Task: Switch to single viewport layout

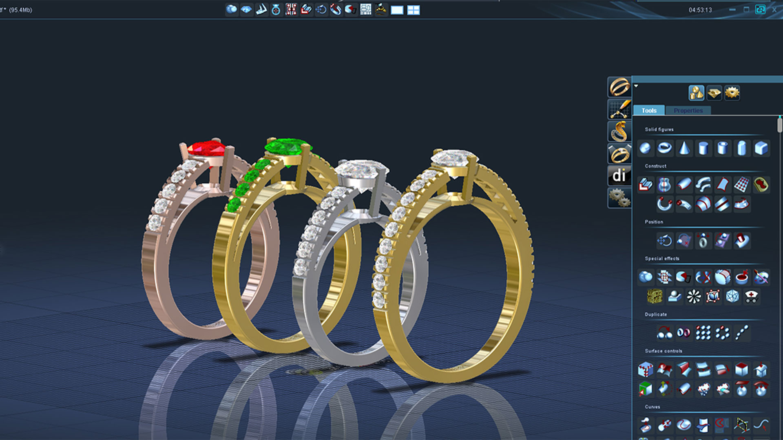Action: point(397,10)
